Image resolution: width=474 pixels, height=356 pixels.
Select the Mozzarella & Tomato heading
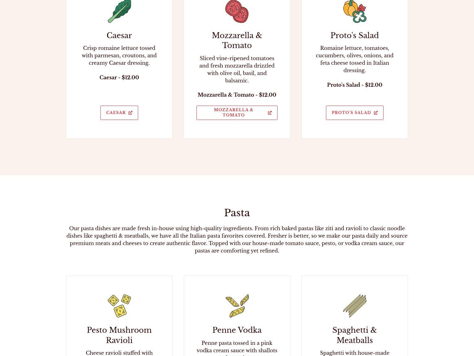[x=237, y=40]
